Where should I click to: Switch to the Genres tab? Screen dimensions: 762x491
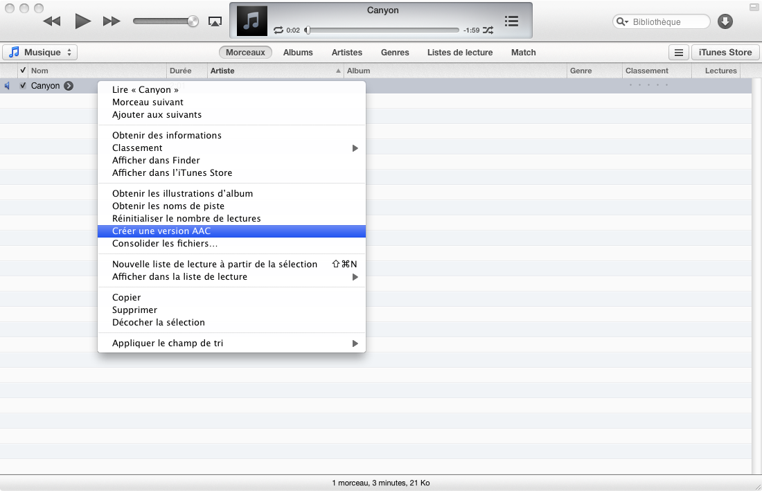[x=395, y=53]
